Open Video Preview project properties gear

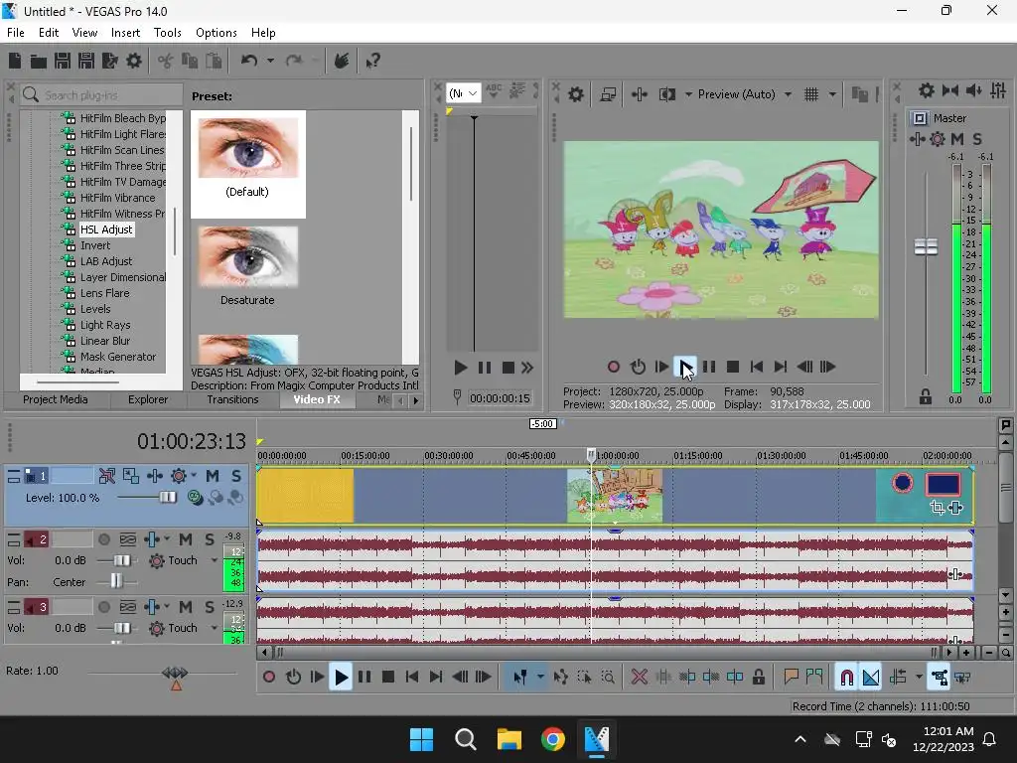tap(575, 94)
